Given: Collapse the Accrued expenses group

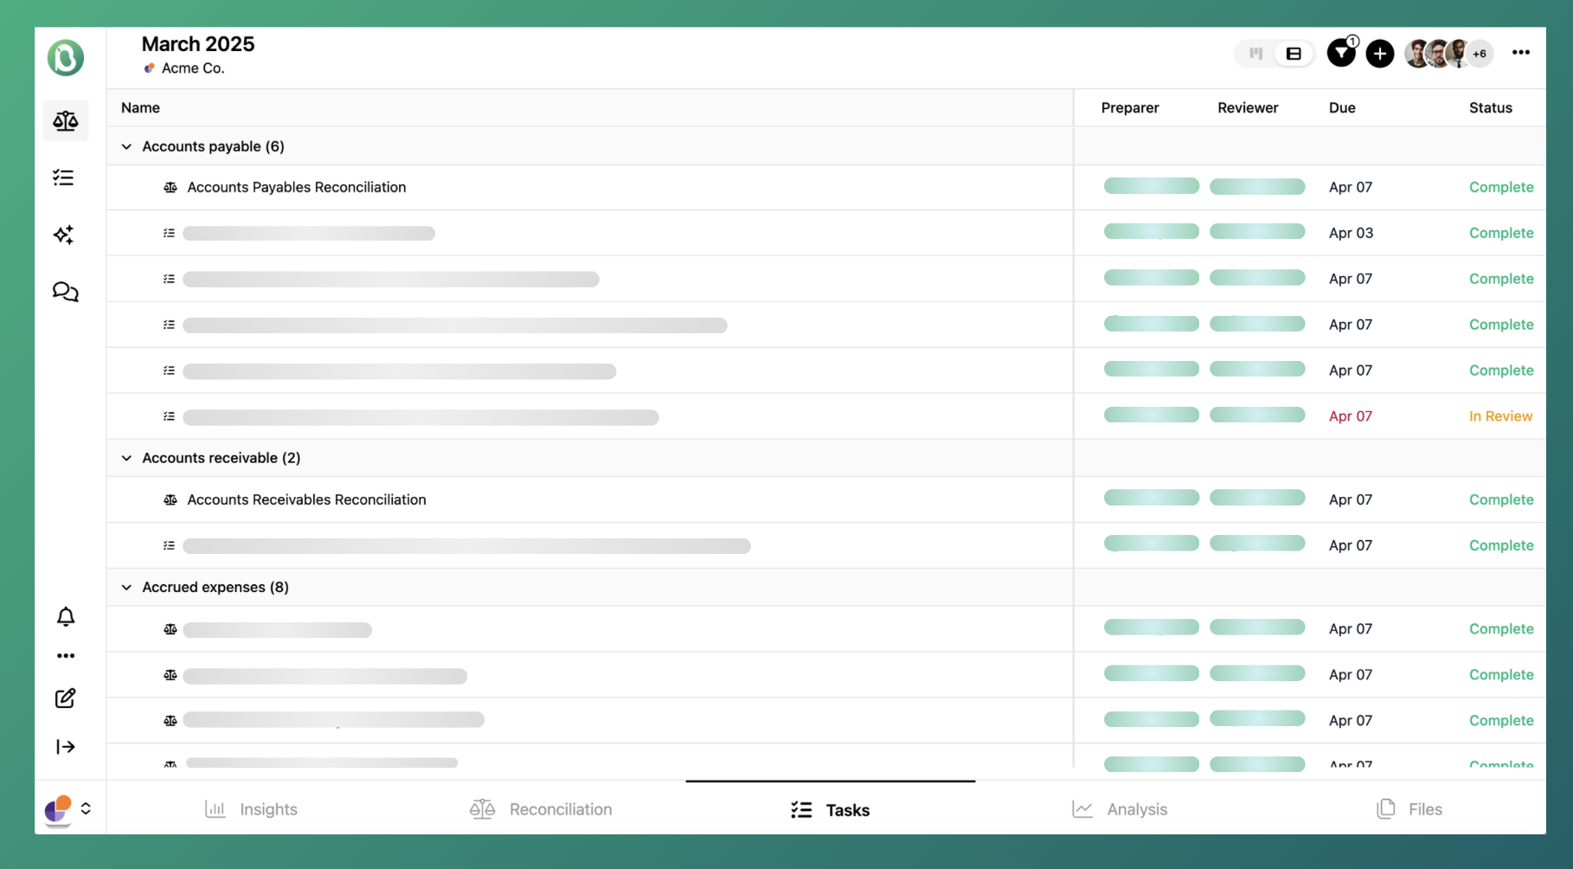Looking at the screenshot, I should (x=127, y=587).
